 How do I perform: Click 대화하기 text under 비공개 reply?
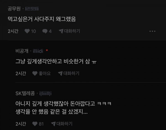coord(71,73)
